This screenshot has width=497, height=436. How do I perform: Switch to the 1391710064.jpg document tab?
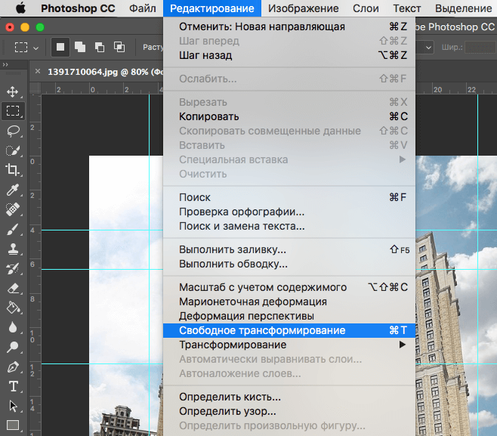[x=105, y=72]
